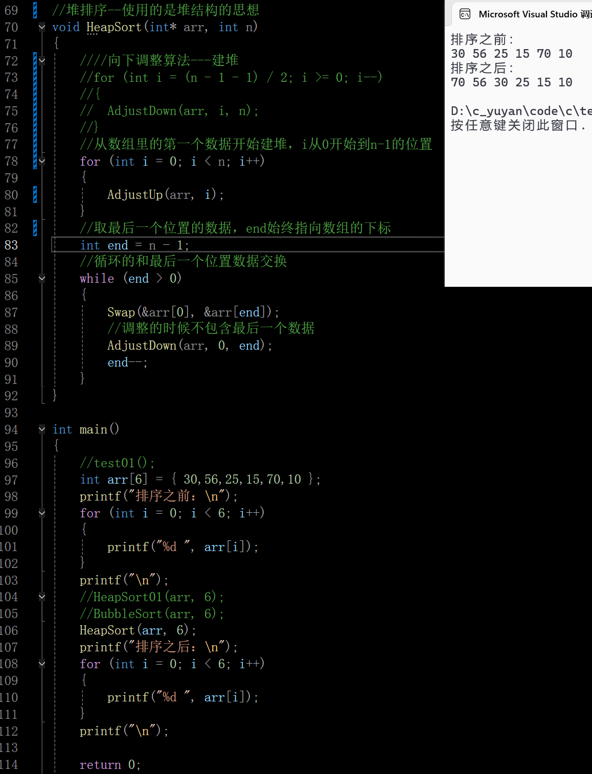Click the 'void HeapSort' function signature
The width and height of the screenshot is (592, 774).
[155, 27]
